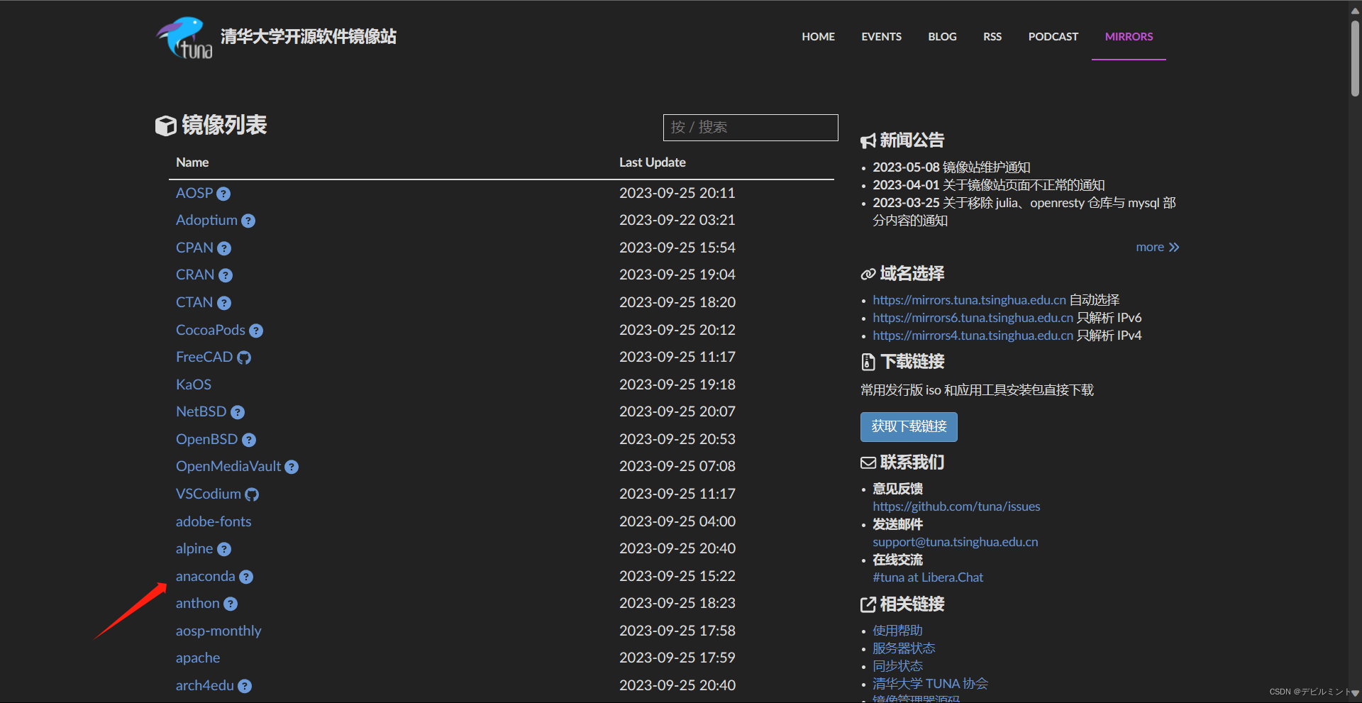The width and height of the screenshot is (1362, 703).
Task: Open help icon next to CocoaPods
Action: [256, 331]
